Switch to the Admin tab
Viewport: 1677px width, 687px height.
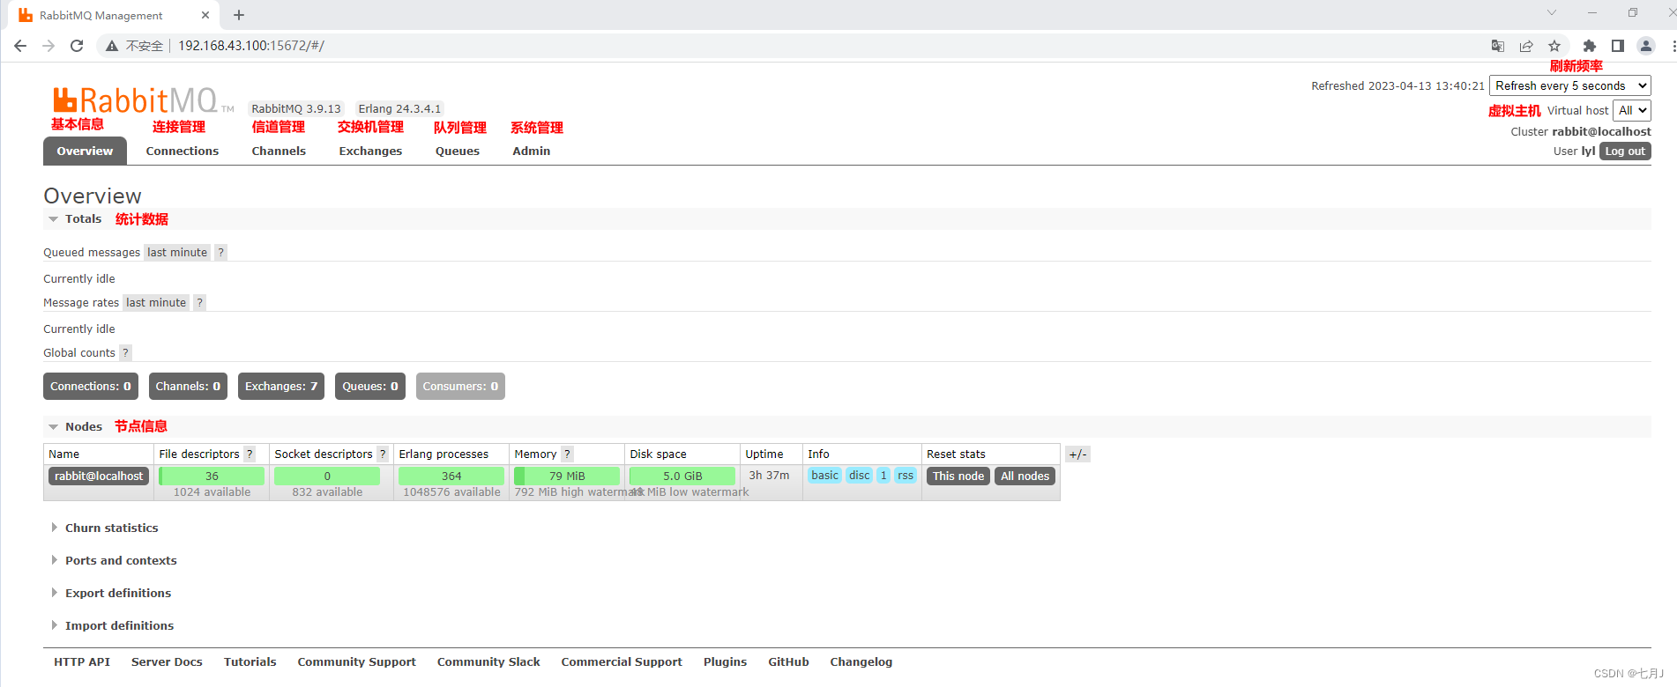click(532, 151)
